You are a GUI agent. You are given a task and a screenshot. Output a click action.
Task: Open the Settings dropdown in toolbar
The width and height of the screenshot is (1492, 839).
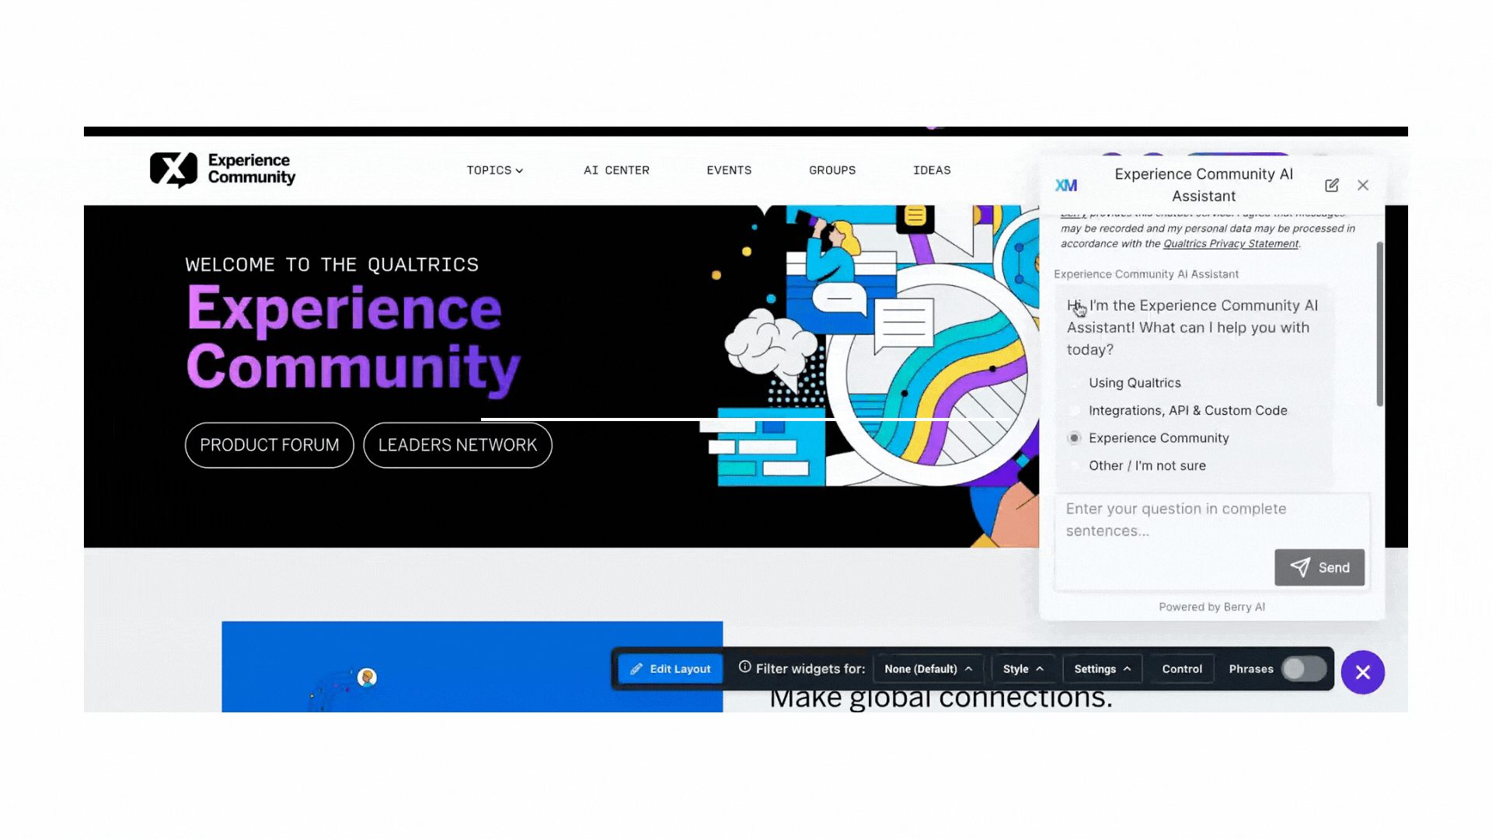pyautogui.click(x=1102, y=669)
